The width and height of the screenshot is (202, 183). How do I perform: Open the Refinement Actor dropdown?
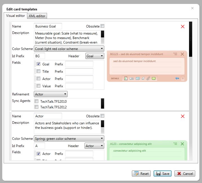pyautogui.click(x=51, y=94)
